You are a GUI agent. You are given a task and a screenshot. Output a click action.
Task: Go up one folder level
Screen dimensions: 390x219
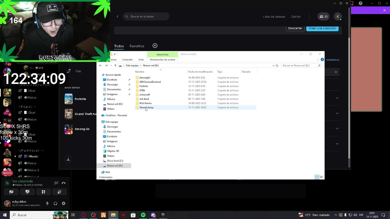[x=115, y=65]
